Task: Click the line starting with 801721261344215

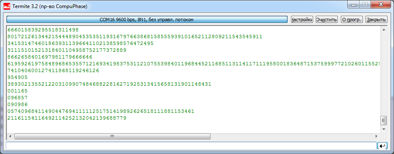Action: pyautogui.click(x=135, y=37)
